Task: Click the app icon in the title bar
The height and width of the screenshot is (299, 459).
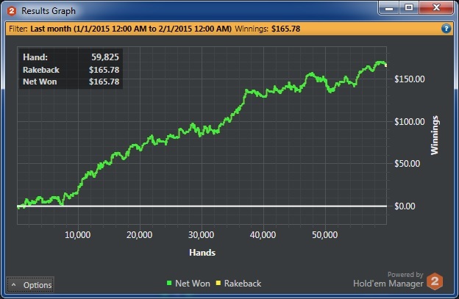Action: click(12, 11)
